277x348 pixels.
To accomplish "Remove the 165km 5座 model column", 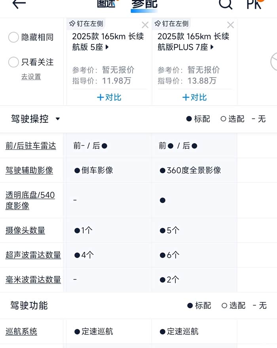I will coord(145,25).
